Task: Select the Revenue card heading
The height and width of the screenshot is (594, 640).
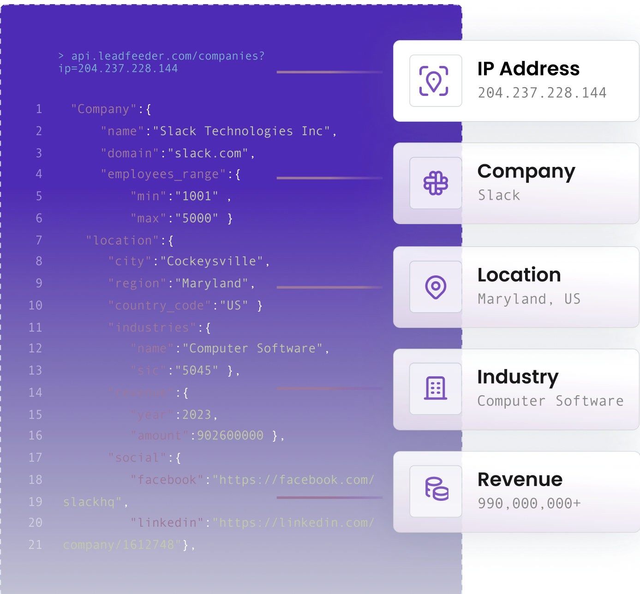Action: click(x=520, y=479)
